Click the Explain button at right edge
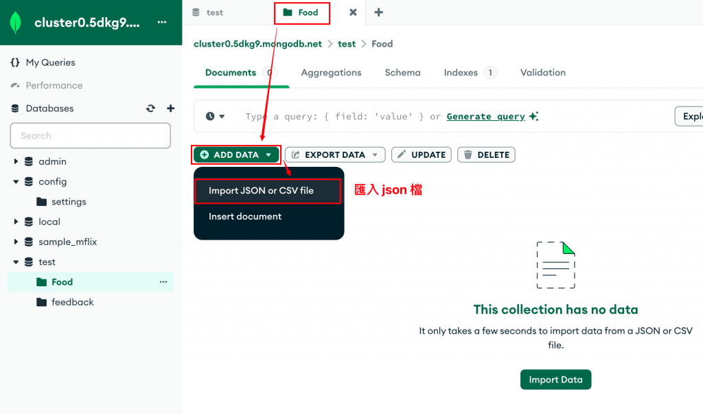This screenshot has width=703, height=414. pyautogui.click(x=689, y=116)
